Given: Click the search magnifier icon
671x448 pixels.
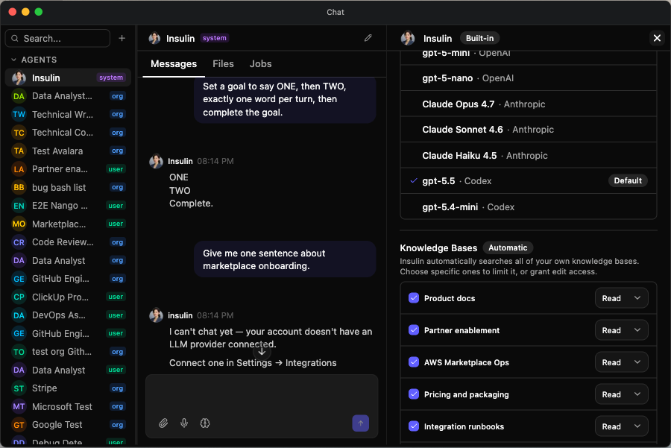Looking at the screenshot, I should 15,39.
